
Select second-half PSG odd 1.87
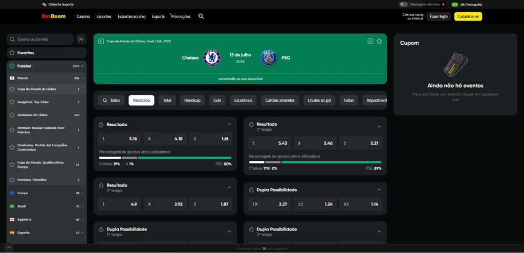[x=211, y=204]
